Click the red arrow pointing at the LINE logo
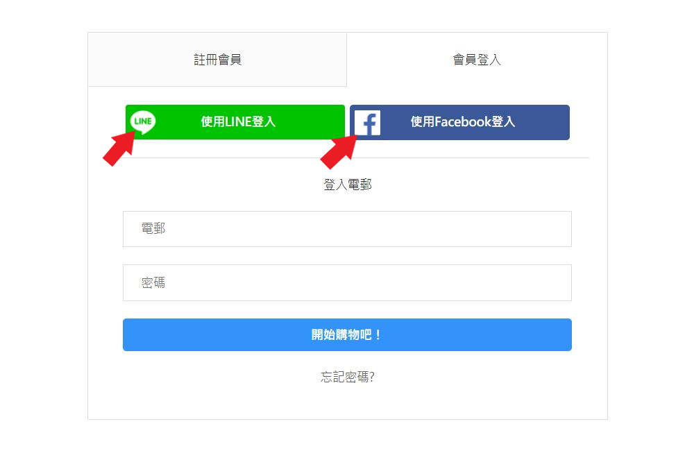The image size is (685, 476). (x=119, y=148)
